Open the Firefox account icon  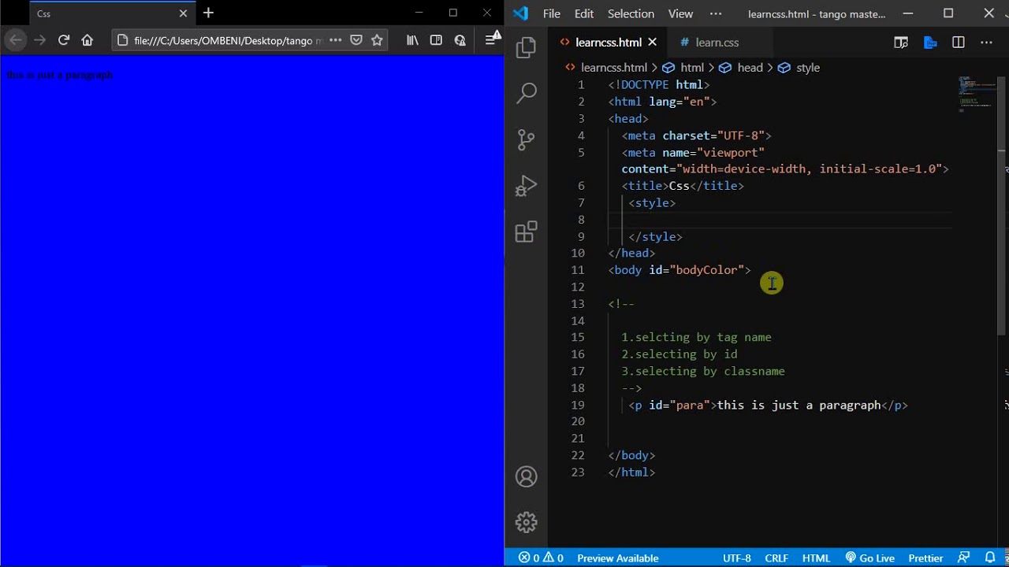(460, 40)
